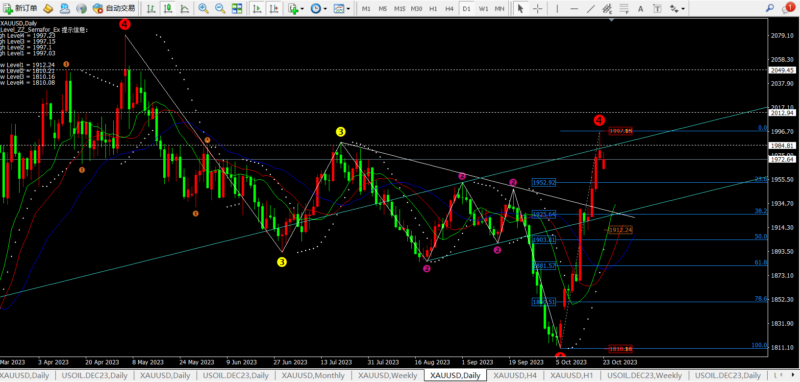Image resolution: width=800 pixels, height=382 pixels.
Task: Select the H4 timeframe button
Action: coord(449,9)
